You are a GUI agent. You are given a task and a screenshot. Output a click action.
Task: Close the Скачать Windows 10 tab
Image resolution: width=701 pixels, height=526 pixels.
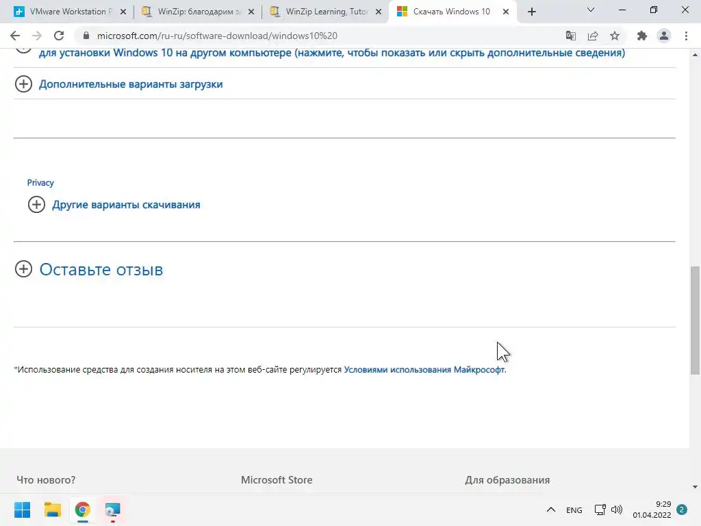(x=506, y=12)
